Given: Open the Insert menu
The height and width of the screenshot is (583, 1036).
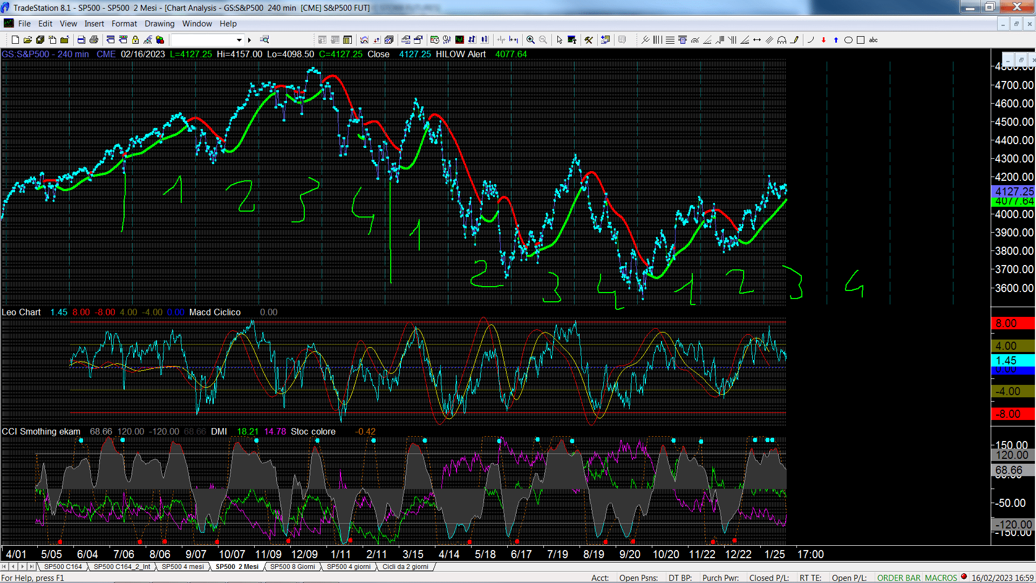Looking at the screenshot, I should [x=94, y=24].
